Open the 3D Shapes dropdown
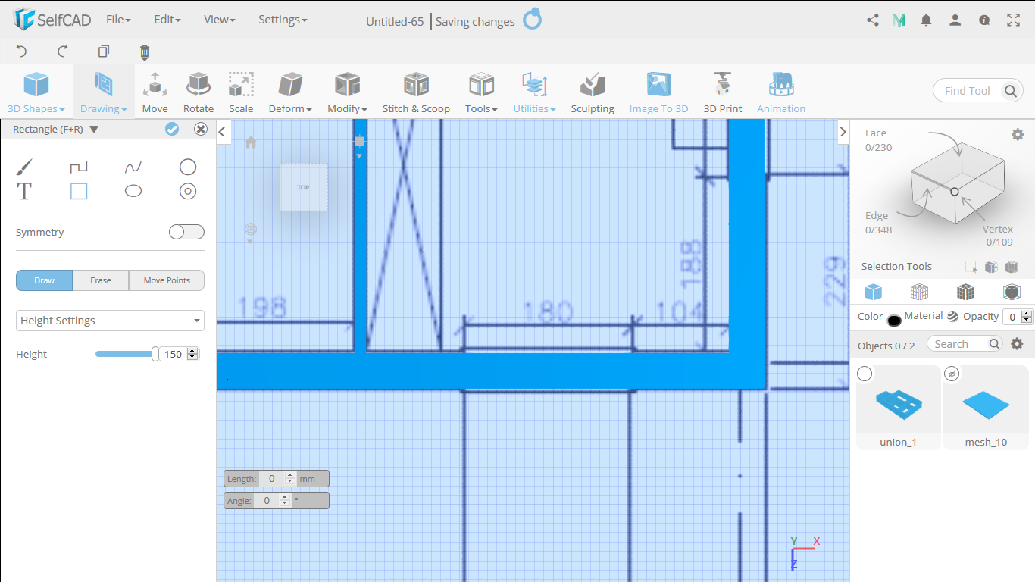1035x582 pixels. pos(36,92)
